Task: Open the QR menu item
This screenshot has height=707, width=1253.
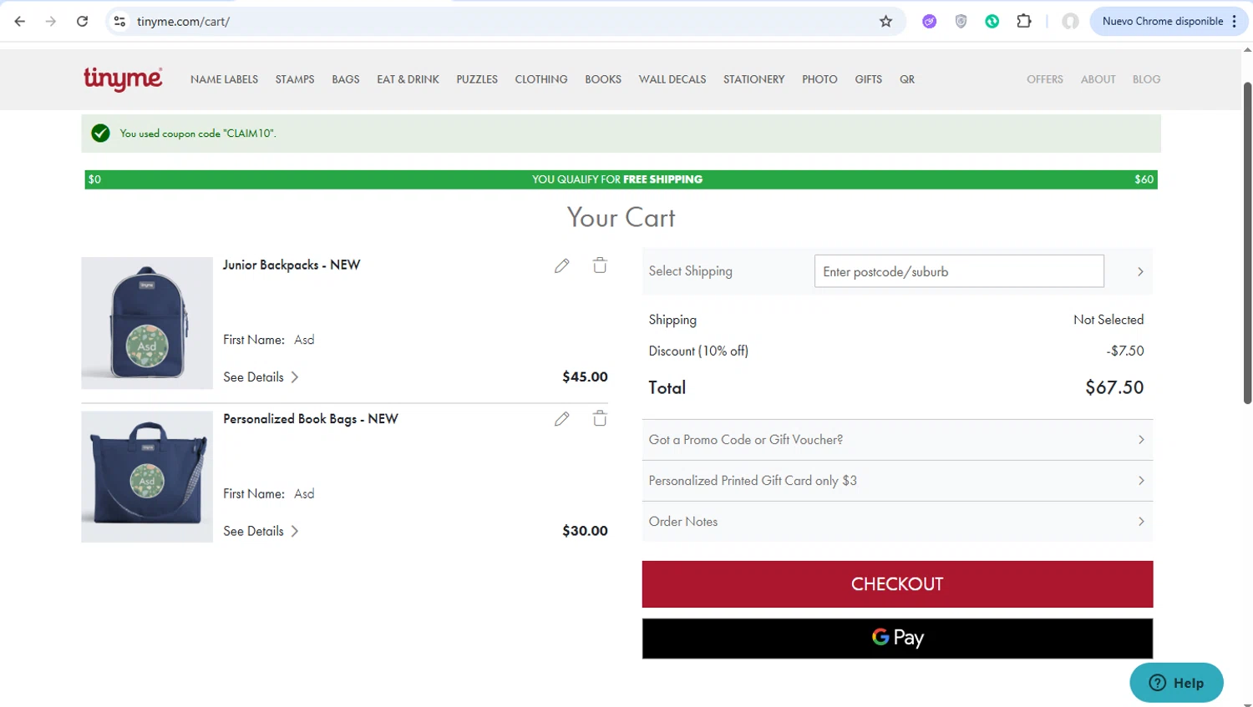Action: pos(907,79)
